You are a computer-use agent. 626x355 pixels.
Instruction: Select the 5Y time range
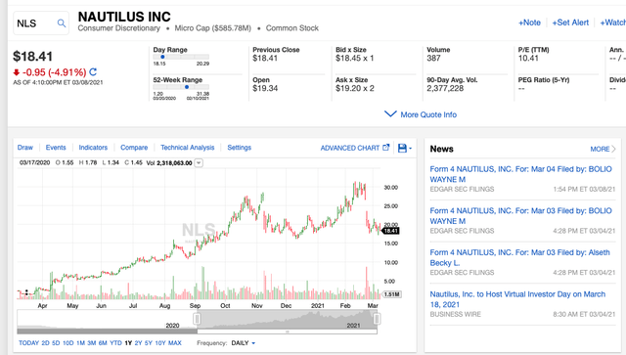pyautogui.click(x=149, y=343)
